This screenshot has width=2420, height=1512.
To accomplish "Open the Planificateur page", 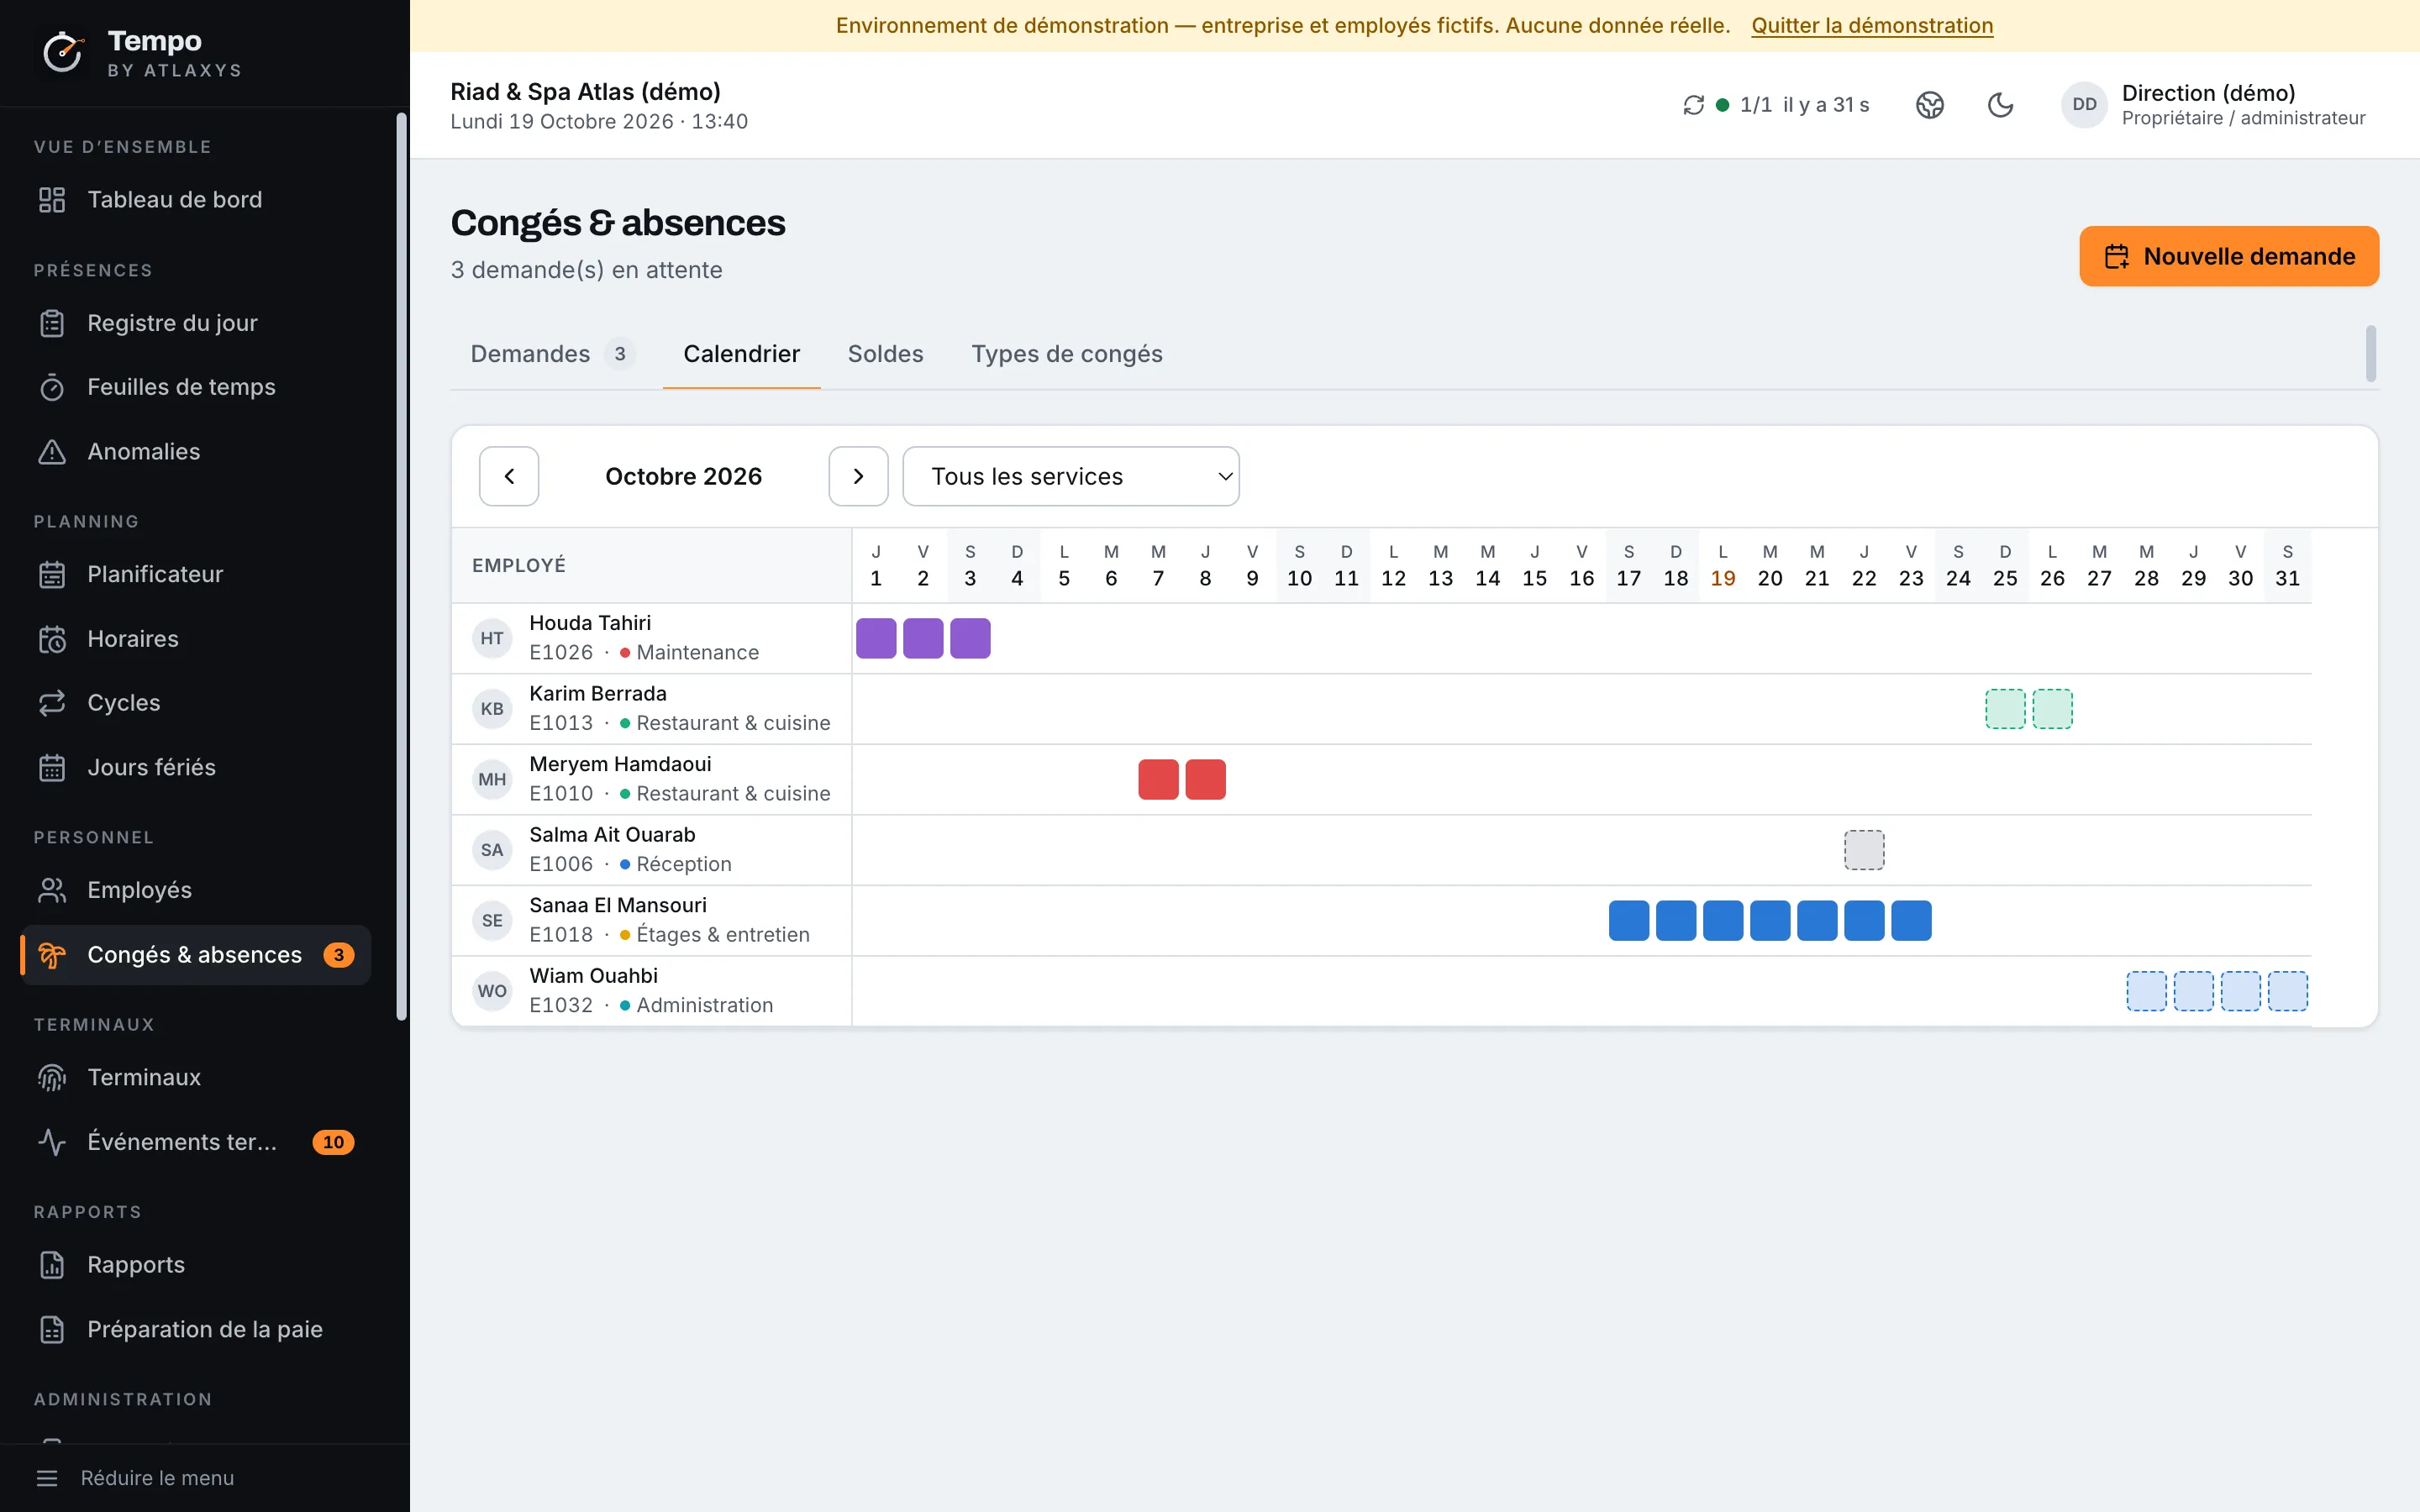I will click(x=196, y=574).
